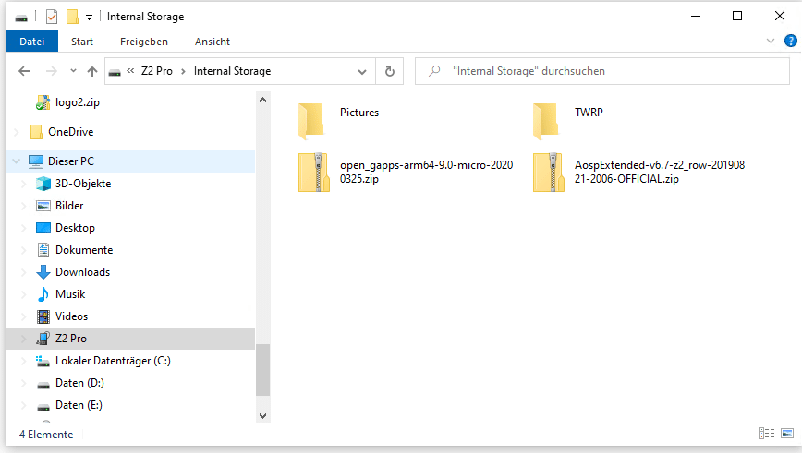802x453 pixels.
Task: Click the drive icon in title bar
Action: click(x=21, y=18)
